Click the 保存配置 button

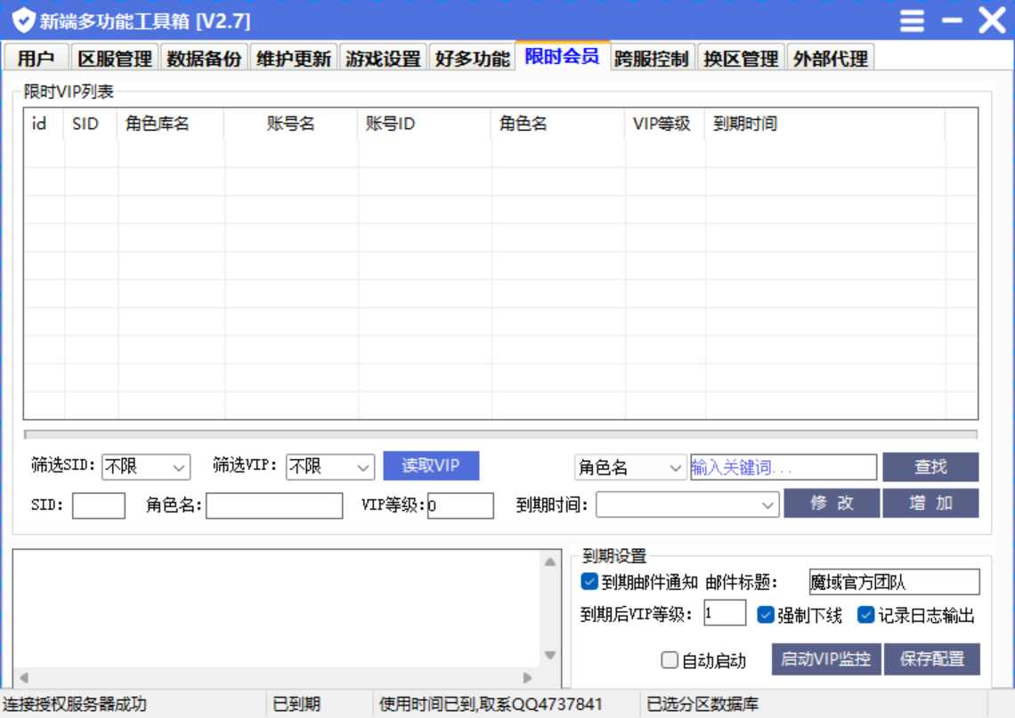point(932,659)
